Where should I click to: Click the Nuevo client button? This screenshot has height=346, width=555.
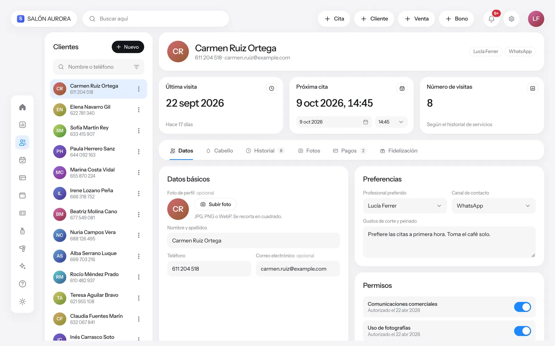point(128,47)
